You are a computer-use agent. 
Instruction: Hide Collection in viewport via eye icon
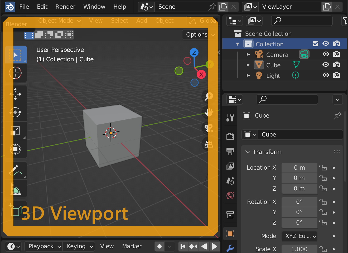[x=326, y=44]
